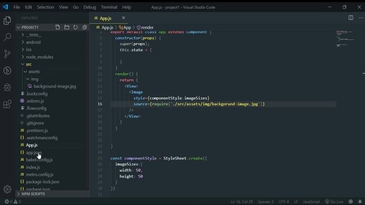Open editor More Actions ellipsis
This screenshot has height=205, width=365.
click(x=361, y=18)
